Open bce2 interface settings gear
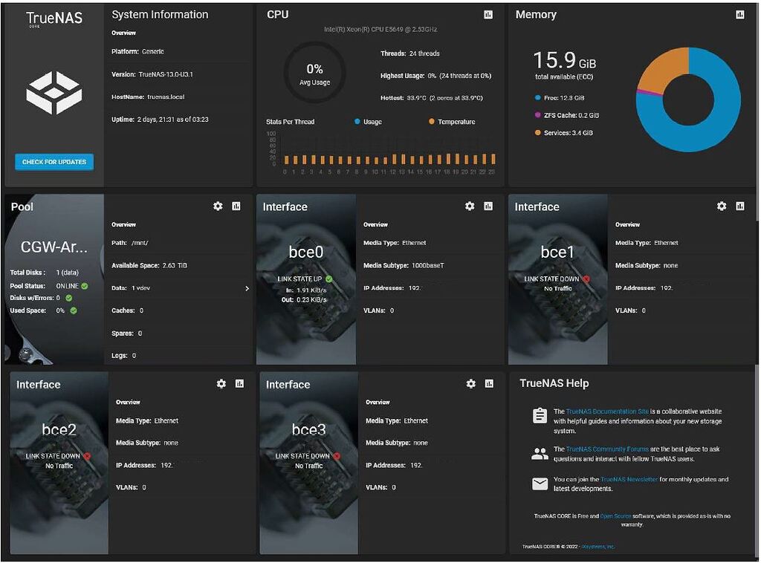 pos(221,384)
